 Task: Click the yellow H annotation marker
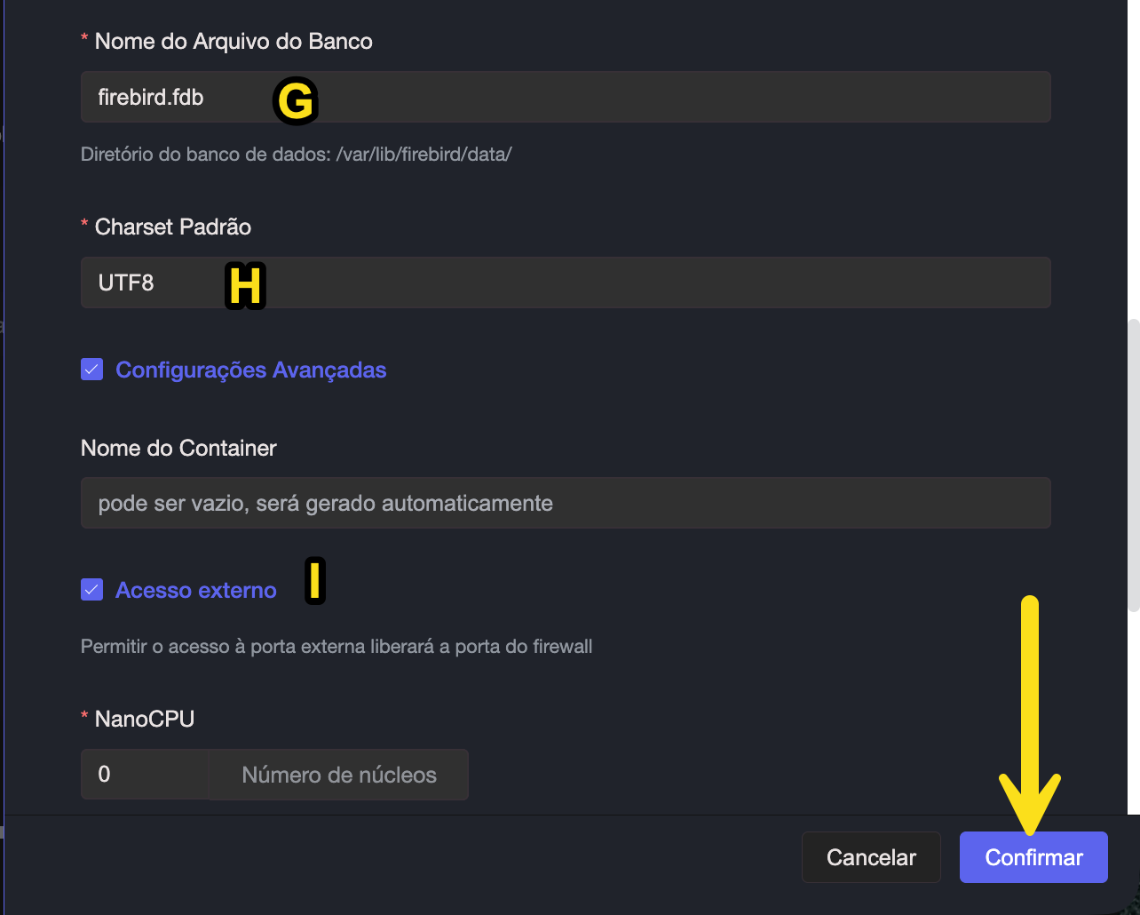245,286
